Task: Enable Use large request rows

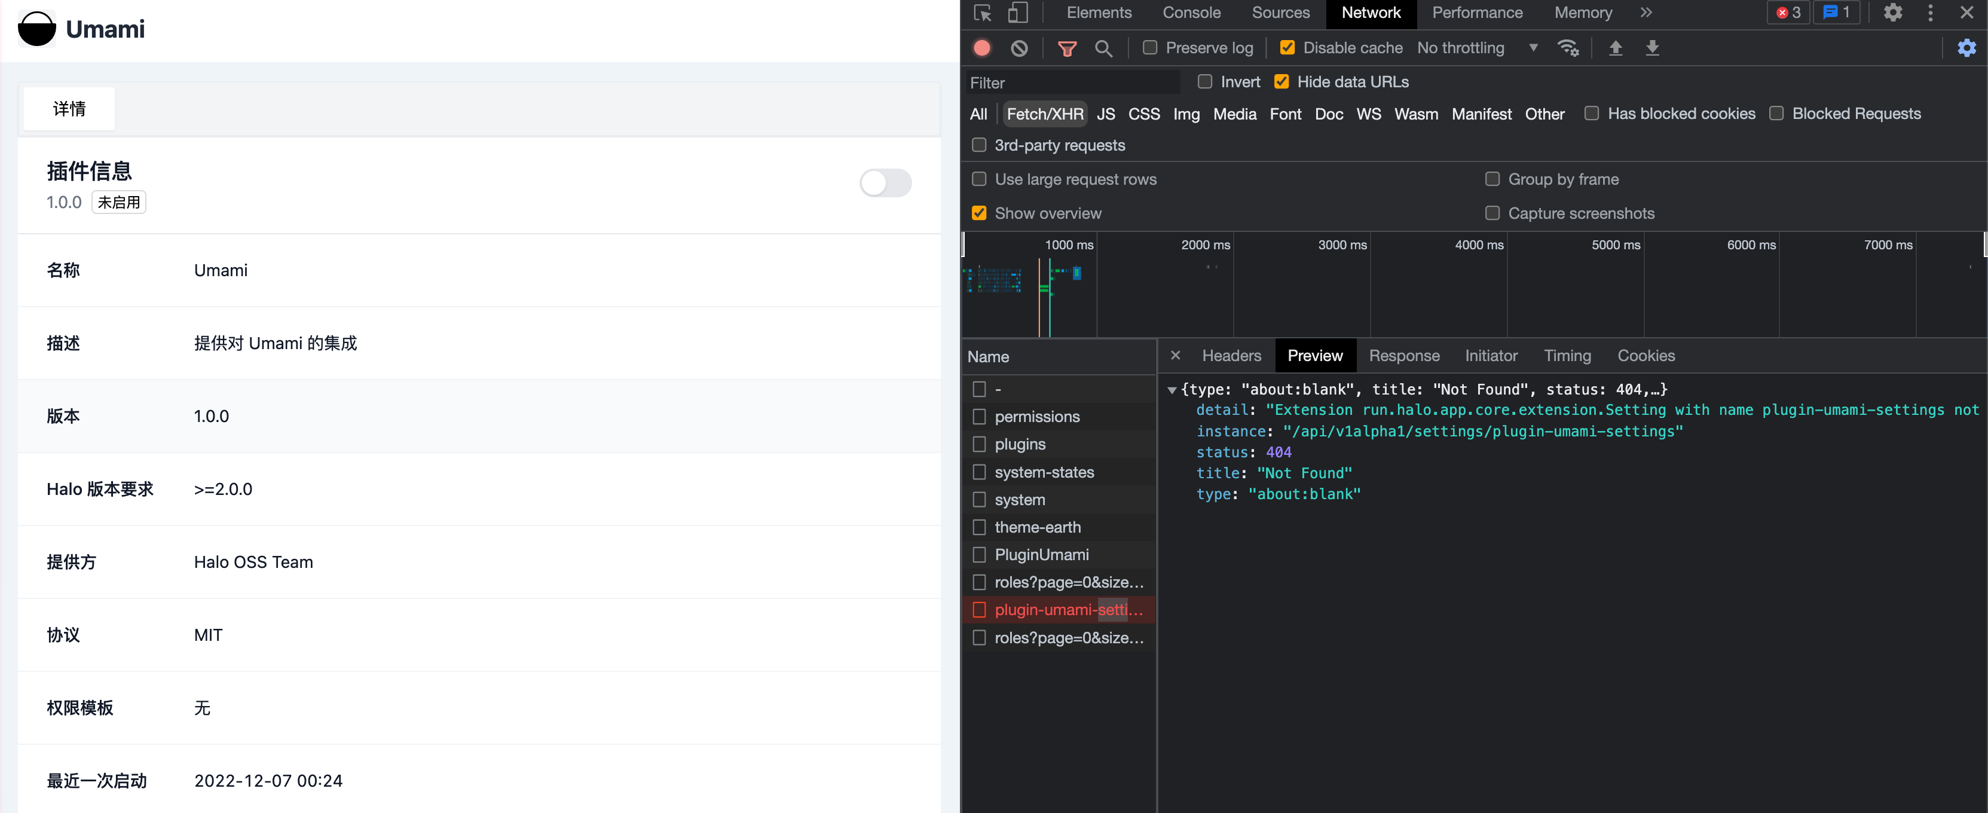Action: tap(979, 179)
